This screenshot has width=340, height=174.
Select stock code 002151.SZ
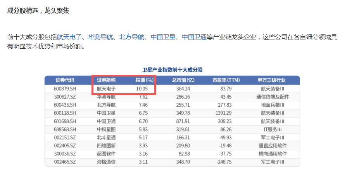[x=65, y=138]
